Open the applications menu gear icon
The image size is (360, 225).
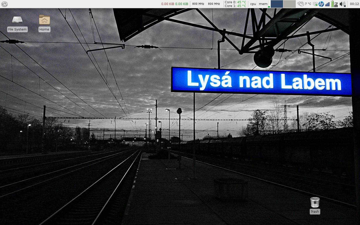coord(4,4)
